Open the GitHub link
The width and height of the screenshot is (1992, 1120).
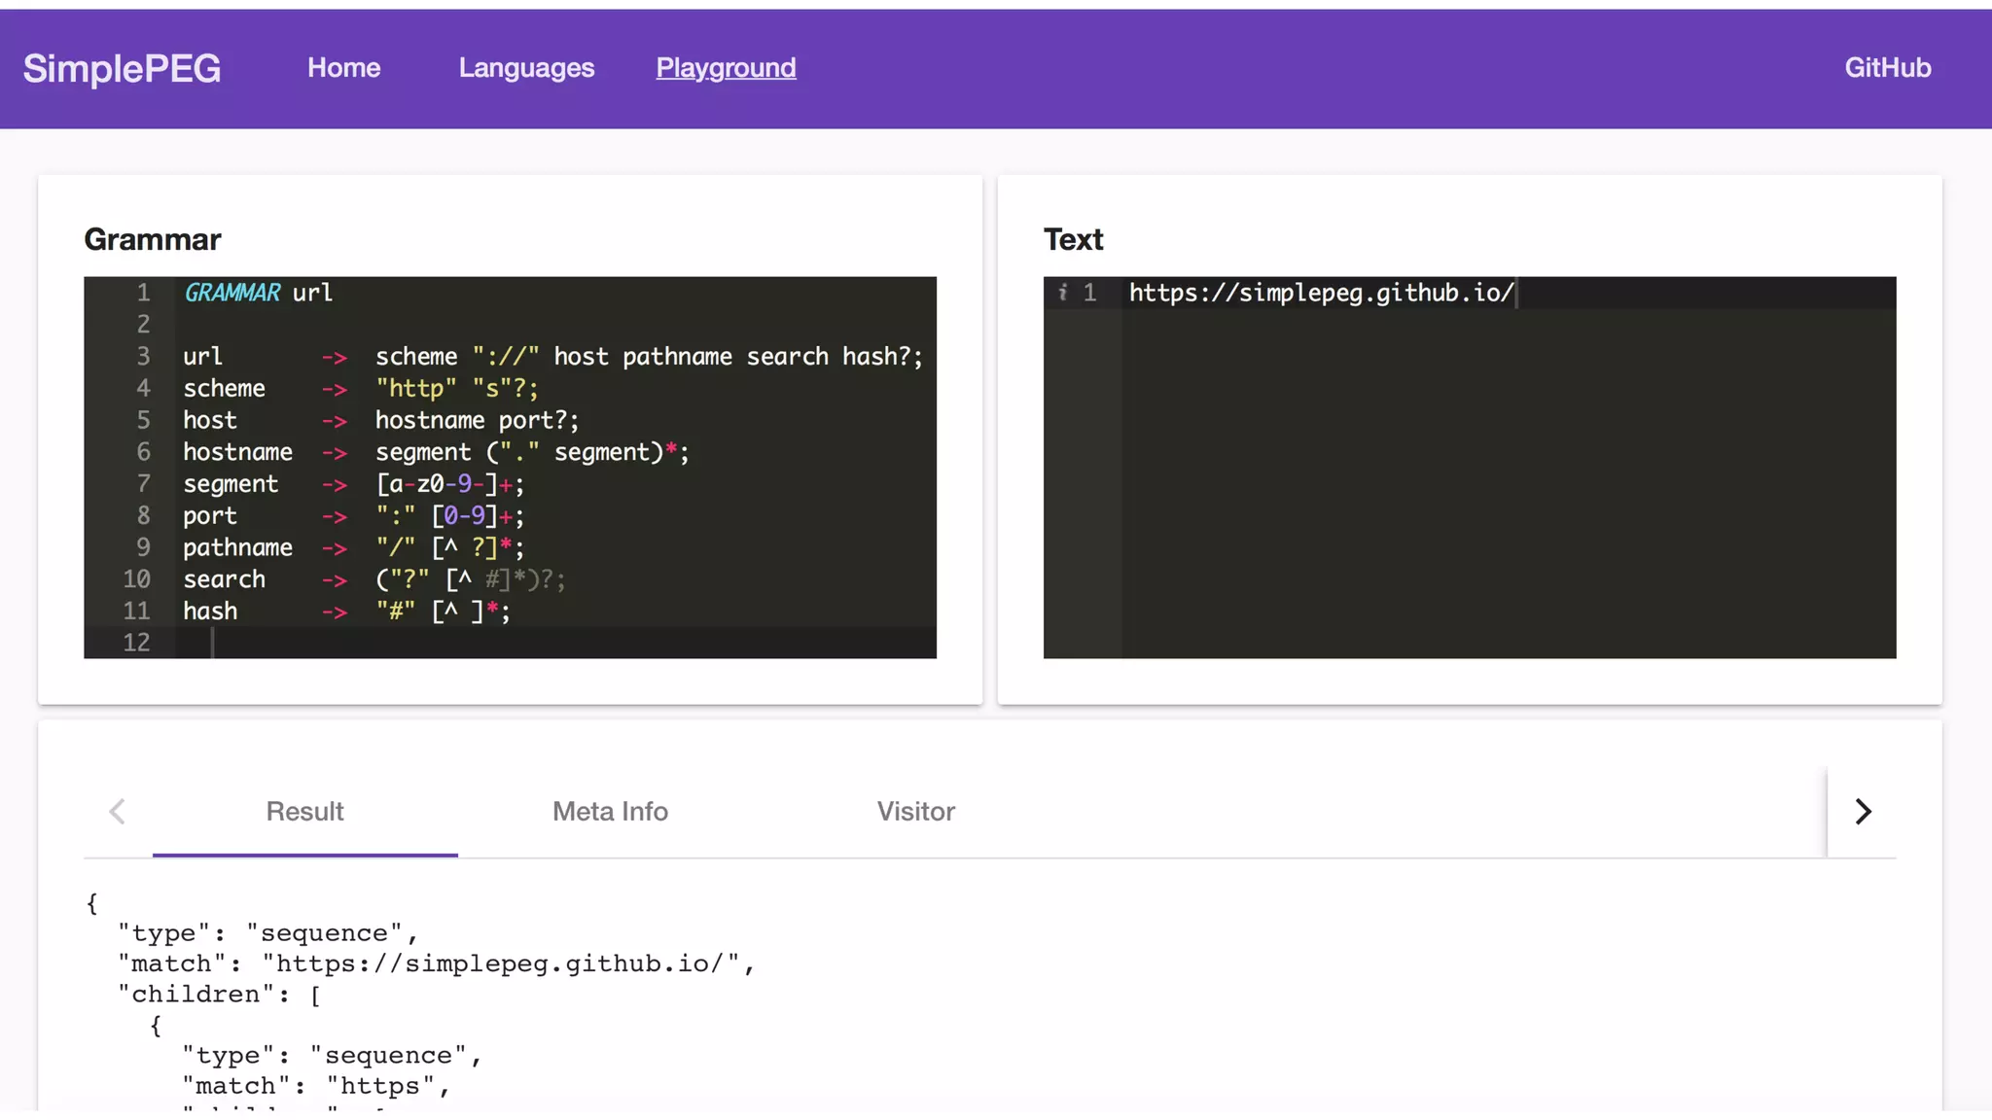pos(1887,68)
